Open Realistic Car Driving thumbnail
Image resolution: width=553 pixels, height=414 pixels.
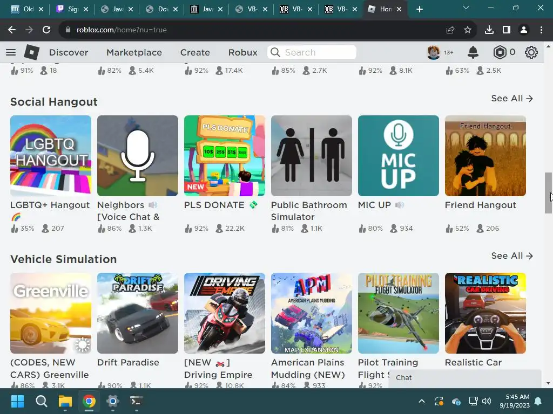pyautogui.click(x=485, y=313)
